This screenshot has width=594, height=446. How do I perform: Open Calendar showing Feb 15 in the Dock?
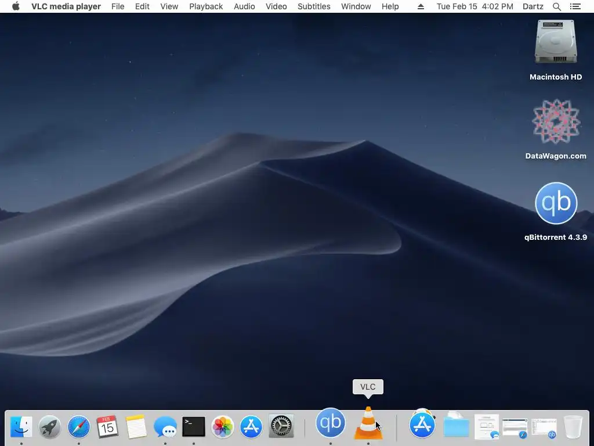pos(107,427)
